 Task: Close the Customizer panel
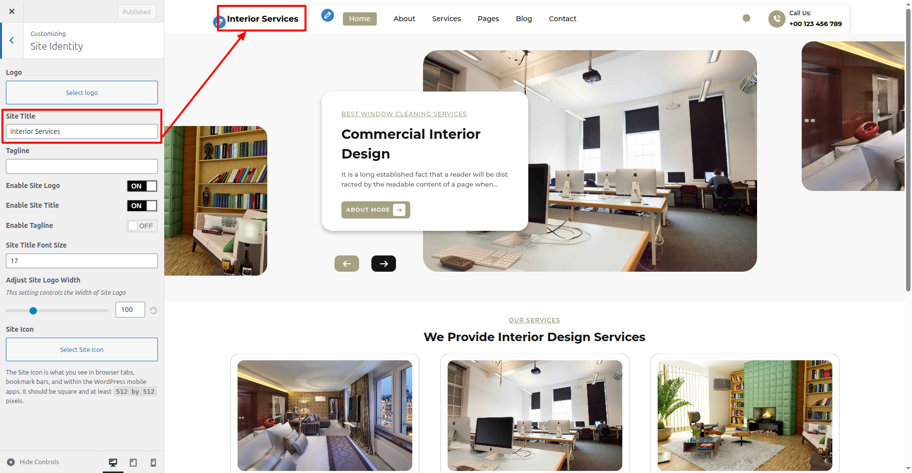(x=12, y=11)
